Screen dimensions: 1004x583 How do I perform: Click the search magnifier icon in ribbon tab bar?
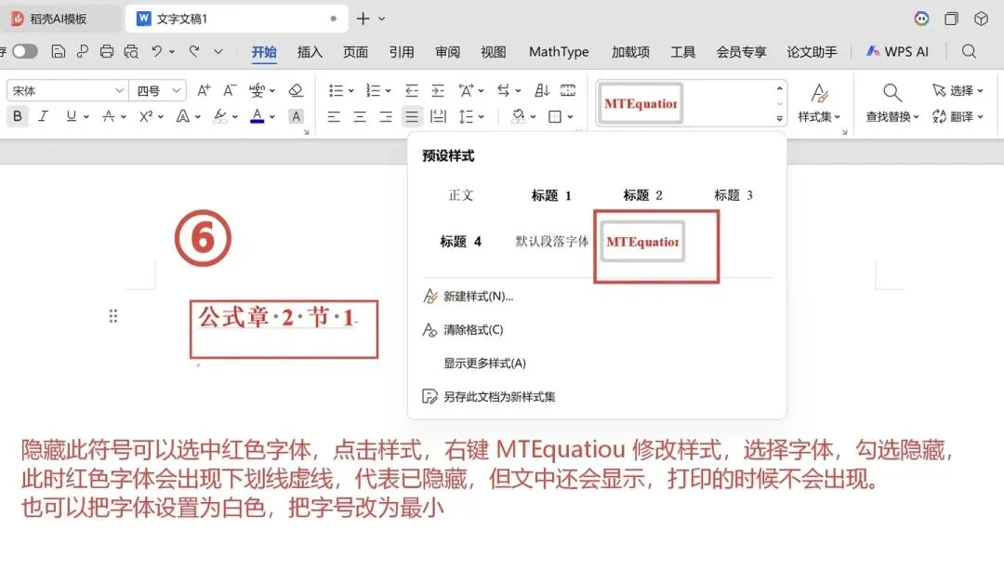point(969,52)
